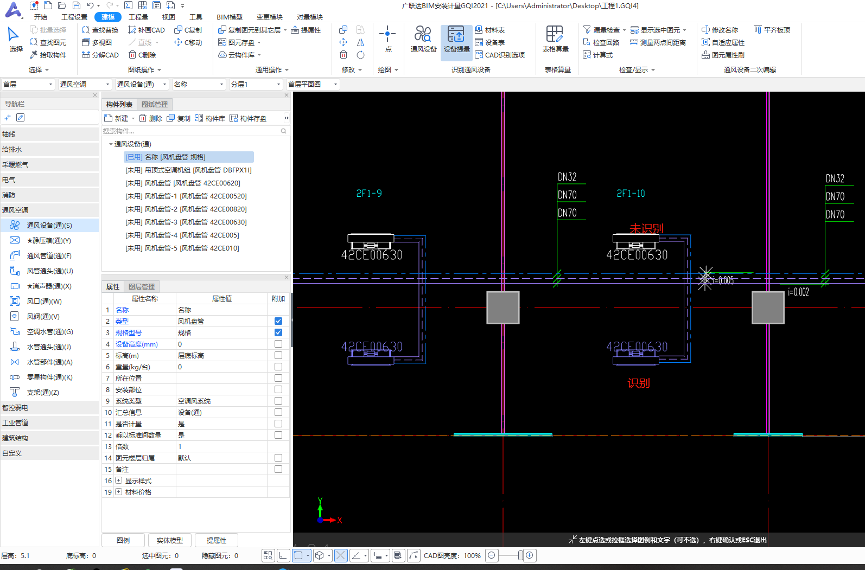The width and height of the screenshot is (865, 570).
Task: Open 材料表 in the ribbon
Action: pyautogui.click(x=490, y=30)
